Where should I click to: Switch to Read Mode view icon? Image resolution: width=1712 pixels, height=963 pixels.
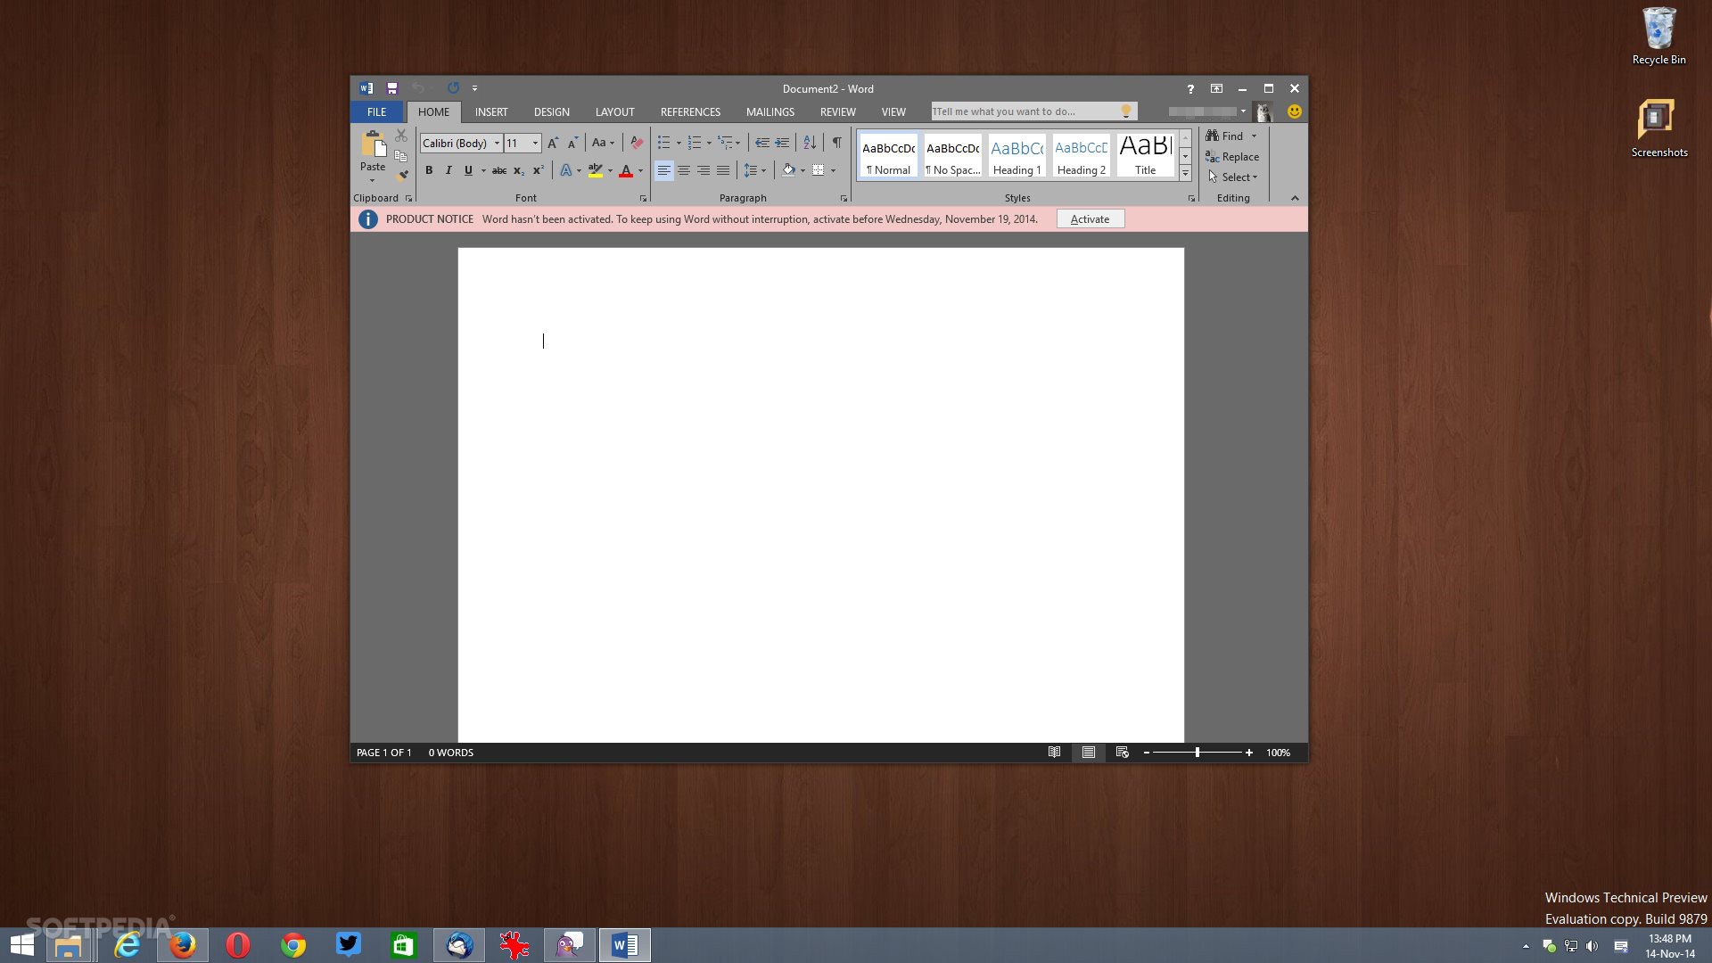click(1054, 753)
